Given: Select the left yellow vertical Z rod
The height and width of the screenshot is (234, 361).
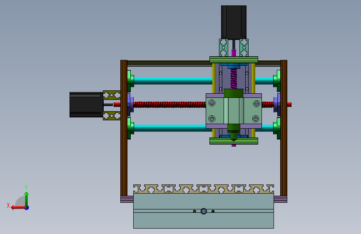Looking at the screenshot, I should click(214, 78).
